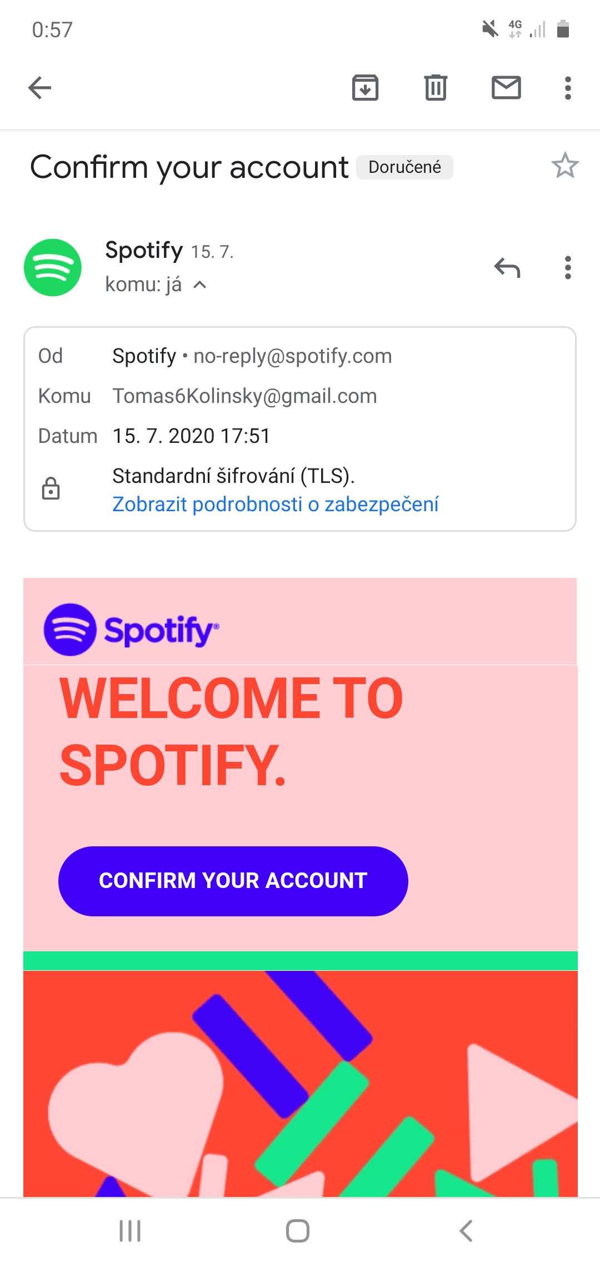Archive this email with the archive icon
Viewport: 600px width, 1267px height.
point(365,88)
